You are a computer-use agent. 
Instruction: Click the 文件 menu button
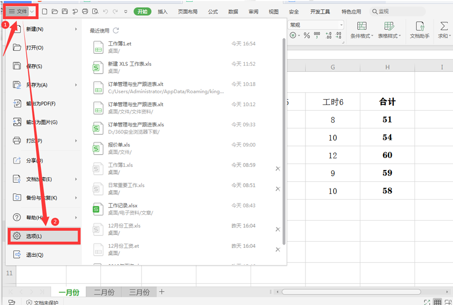pos(18,12)
